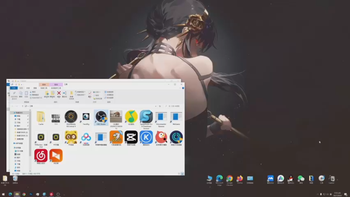Switch to large icons view button

pyautogui.click(x=182, y=173)
